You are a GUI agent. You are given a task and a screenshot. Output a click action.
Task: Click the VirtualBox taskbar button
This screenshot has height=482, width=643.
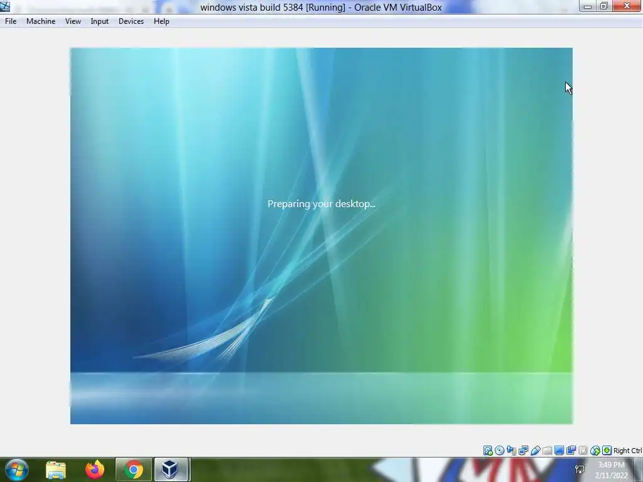(171, 469)
